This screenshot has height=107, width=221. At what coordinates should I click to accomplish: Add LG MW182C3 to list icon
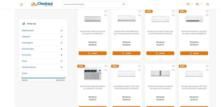140,70
